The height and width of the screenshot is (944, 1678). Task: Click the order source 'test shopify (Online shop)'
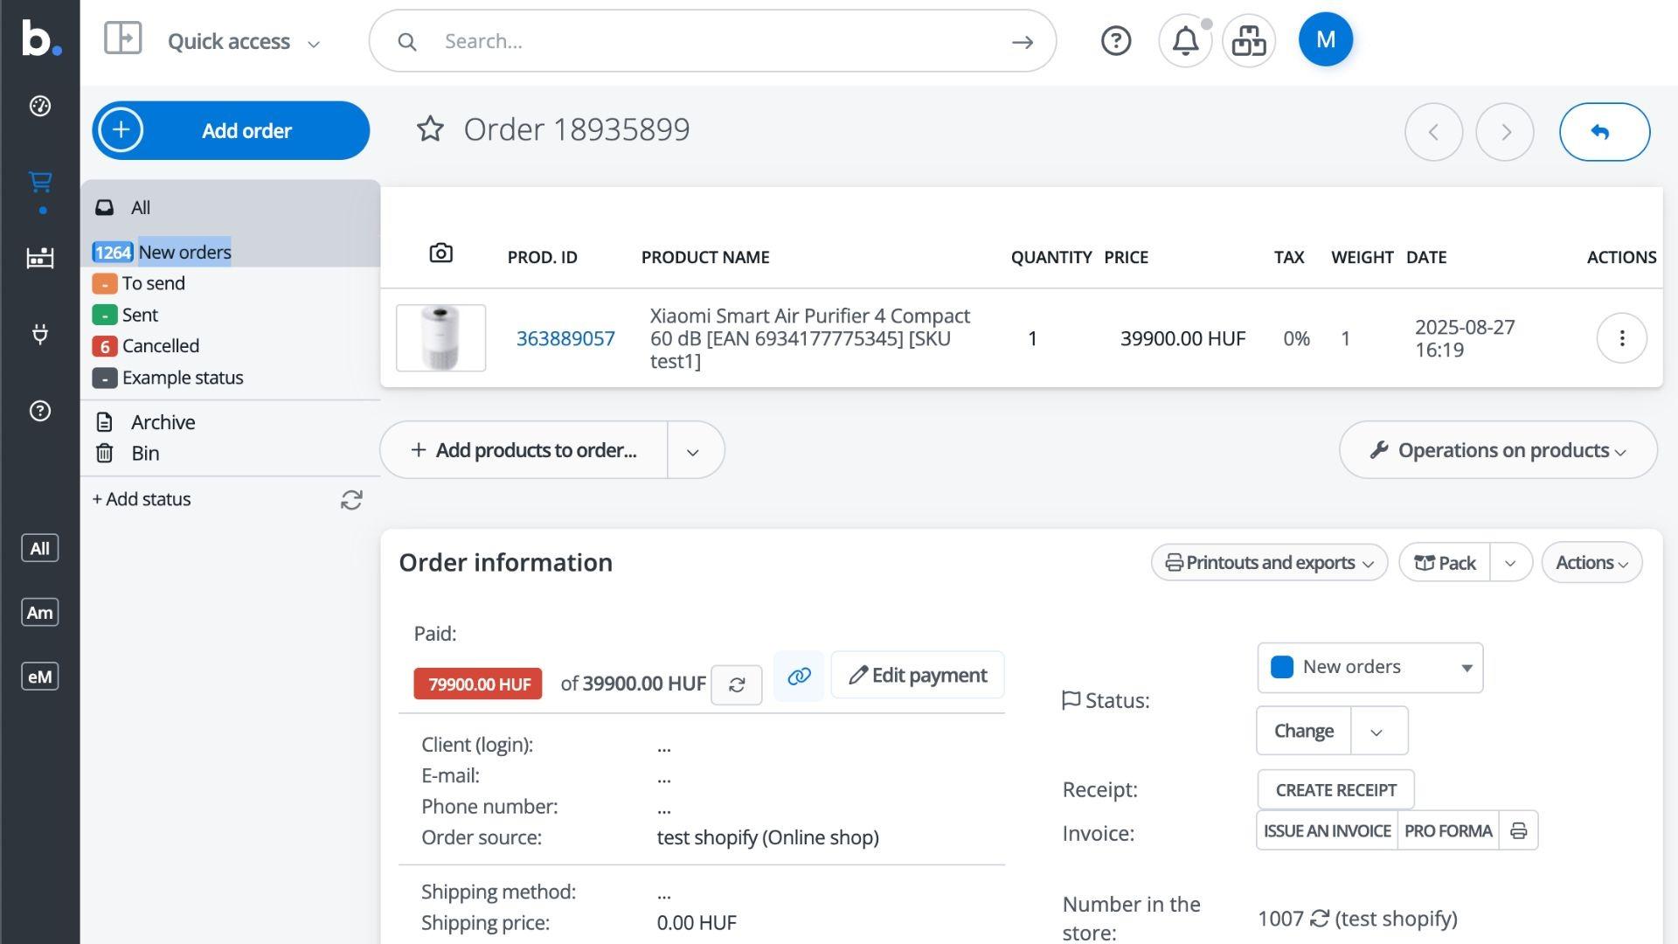[768, 837]
